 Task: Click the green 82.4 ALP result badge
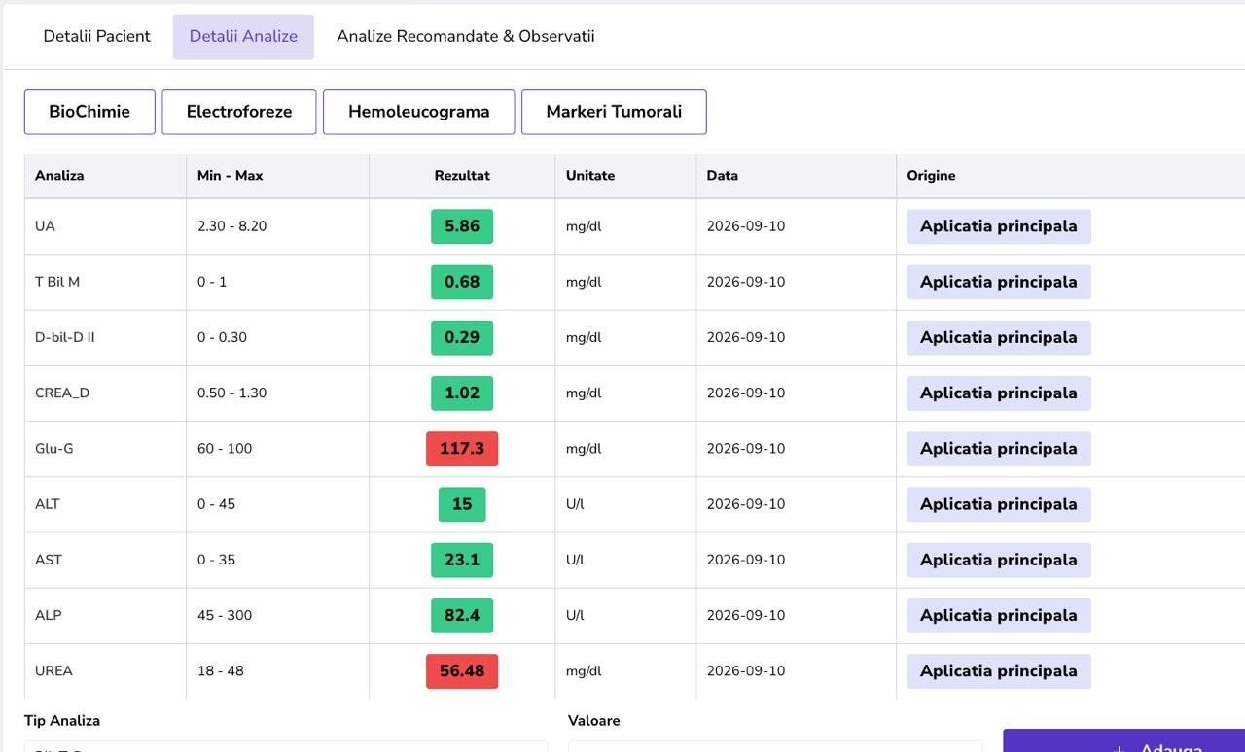462,616
